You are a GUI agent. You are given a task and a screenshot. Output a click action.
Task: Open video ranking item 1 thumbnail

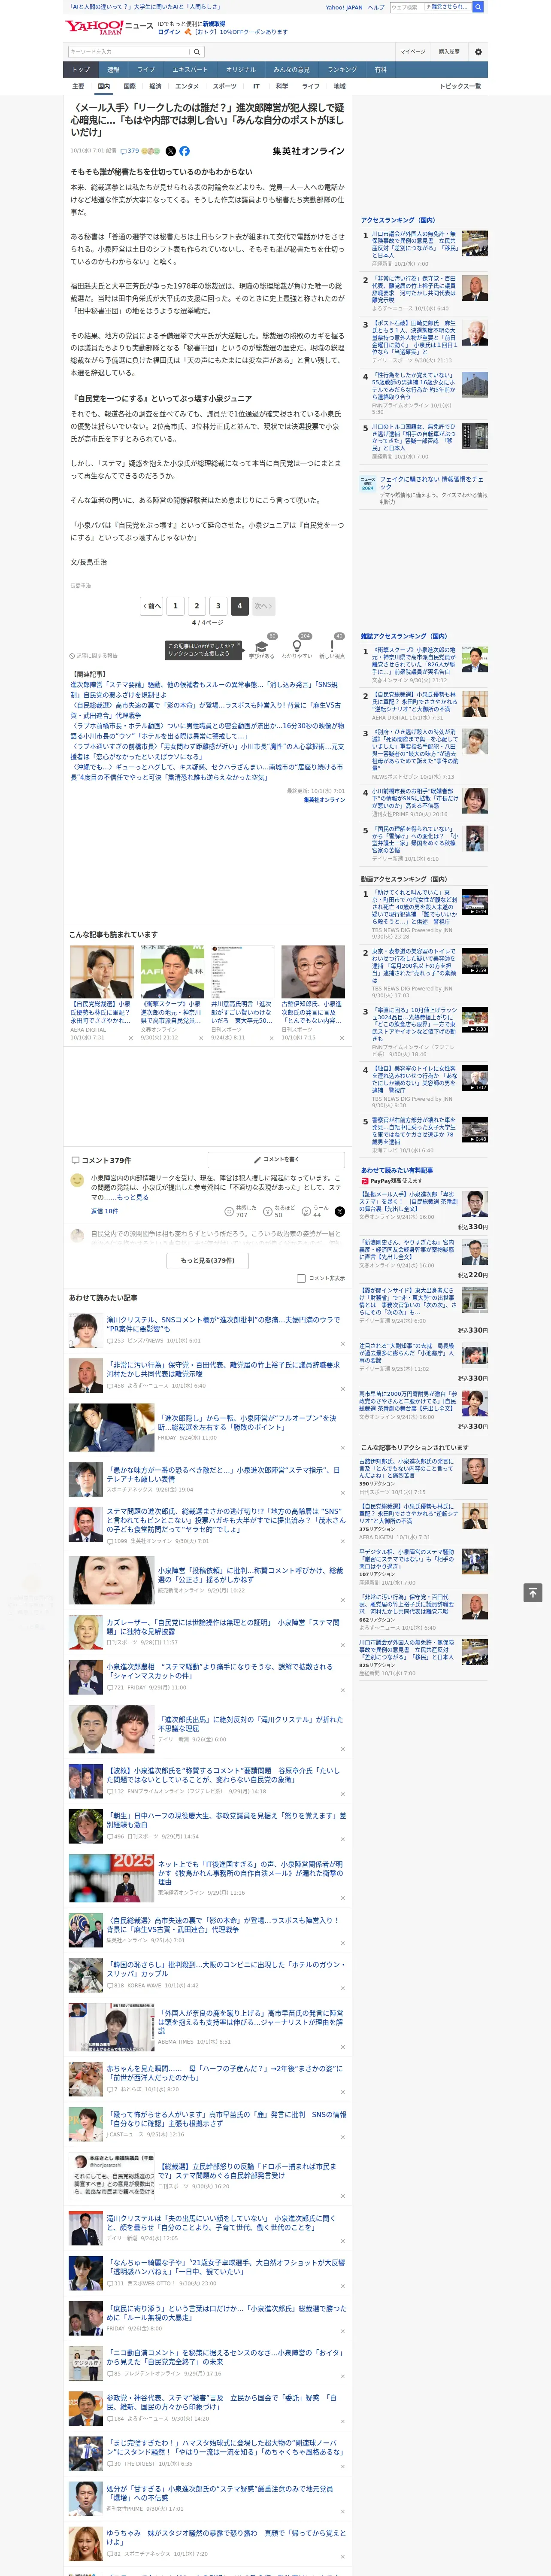coord(475,902)
